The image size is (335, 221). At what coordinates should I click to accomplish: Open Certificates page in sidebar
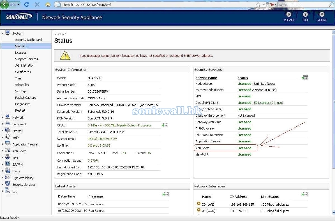coord(23,72)
